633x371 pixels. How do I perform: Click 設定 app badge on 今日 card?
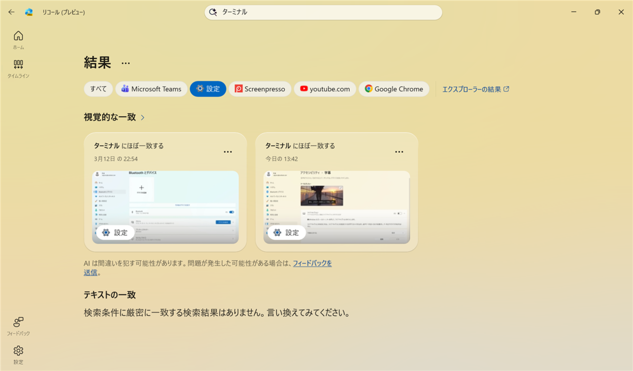[x=286, y=233]
